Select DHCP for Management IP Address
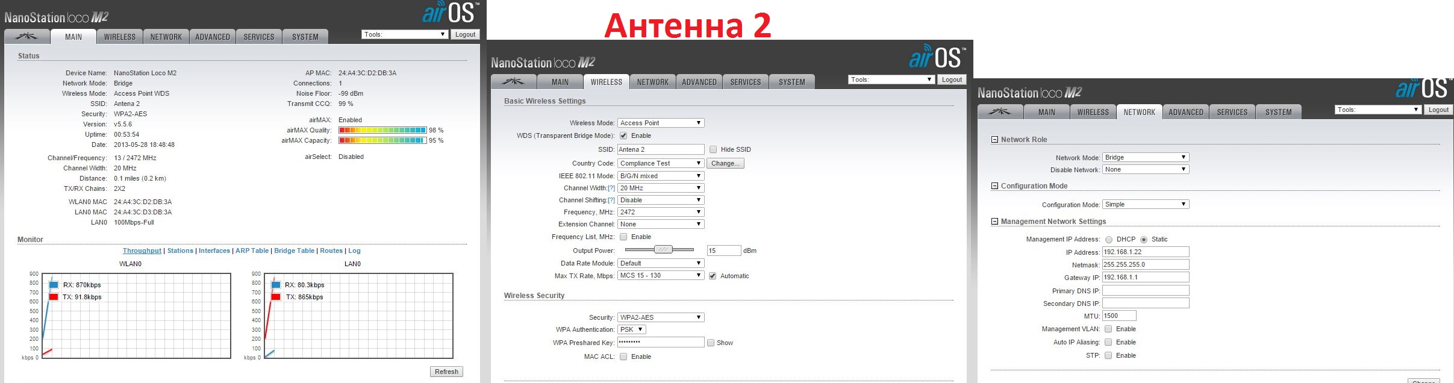This screenshot has width=1454, height=383. (x=1109, y=240)
